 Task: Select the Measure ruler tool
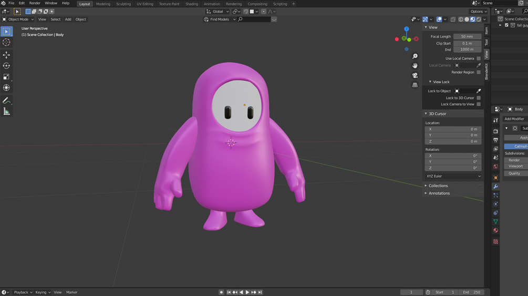point(6,112)
